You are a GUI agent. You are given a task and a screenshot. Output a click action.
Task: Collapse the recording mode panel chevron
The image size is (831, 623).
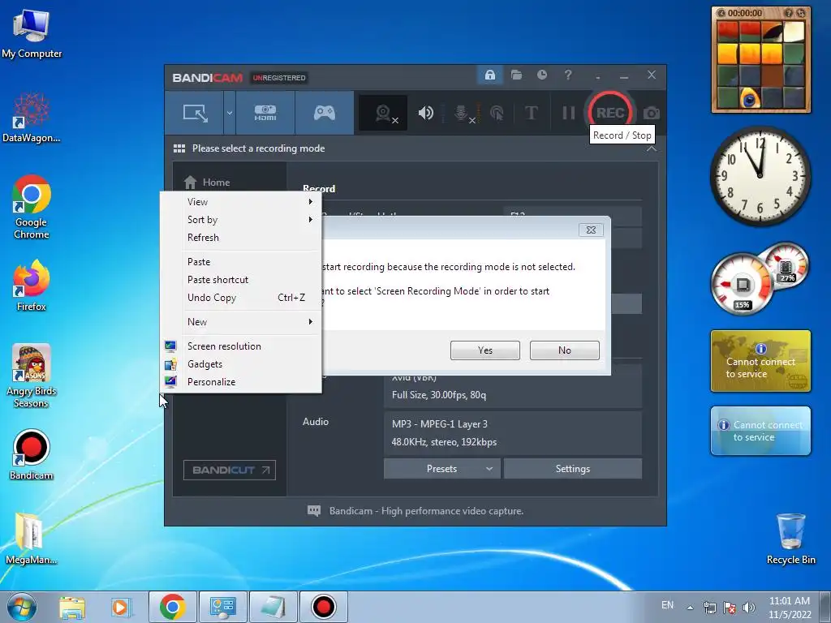pyautogui.click(x=652, y=149)
